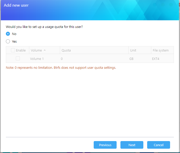Screen dimensions: 180x153
Task: Check the Volume 1 row checkbox
Action: point(18,58)
